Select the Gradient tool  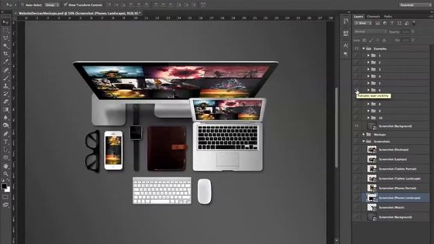(x=5, y=110)
